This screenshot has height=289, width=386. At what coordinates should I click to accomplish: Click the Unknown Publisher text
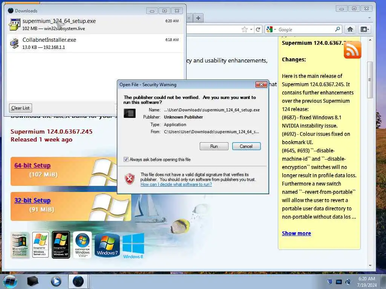pyautogui.click(x=184, y=117)
